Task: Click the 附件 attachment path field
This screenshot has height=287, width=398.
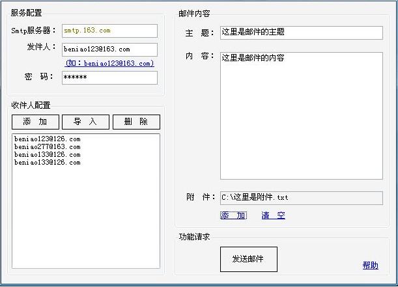Action: pos(301,197)
